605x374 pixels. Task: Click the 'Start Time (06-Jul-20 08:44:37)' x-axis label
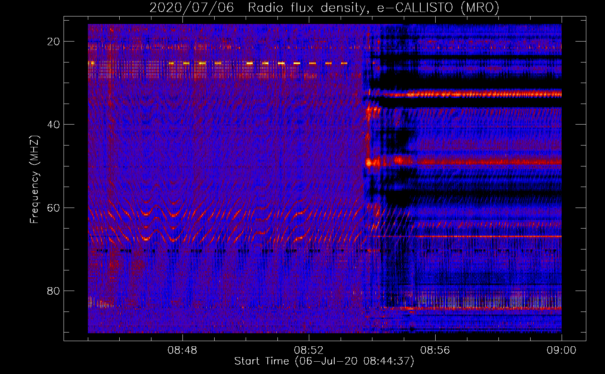tap(324, 361)
